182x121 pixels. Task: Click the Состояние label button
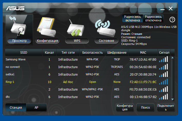107,41
